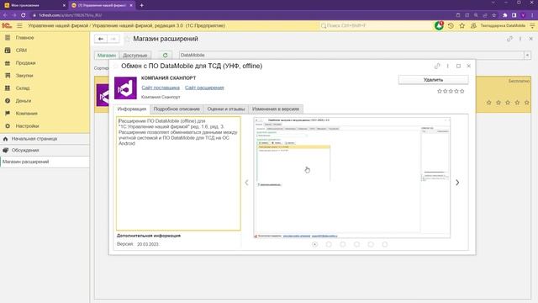Go to Начальная страница
Viewport: 538px width, 303px height.
(x=45, y=139)
